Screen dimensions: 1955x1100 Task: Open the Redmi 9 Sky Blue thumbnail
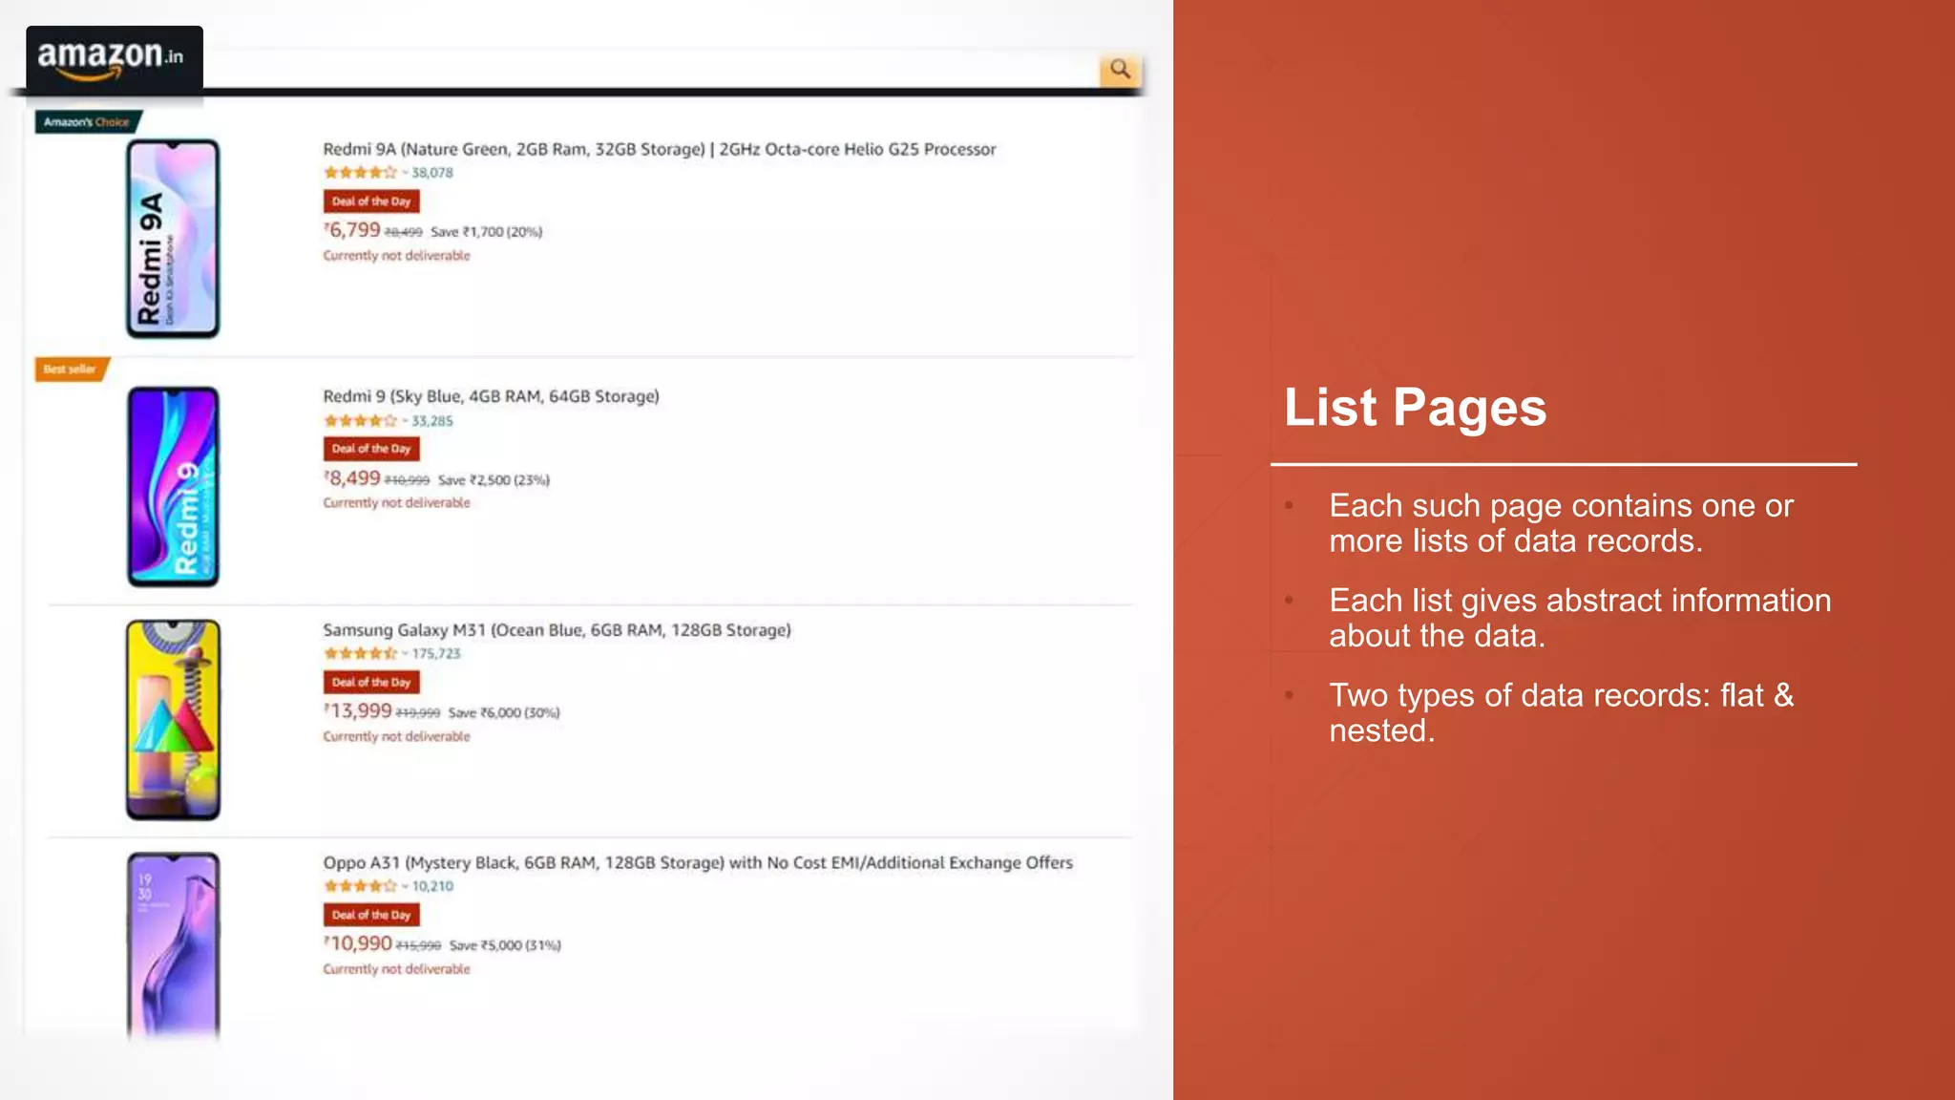[173, 486]
